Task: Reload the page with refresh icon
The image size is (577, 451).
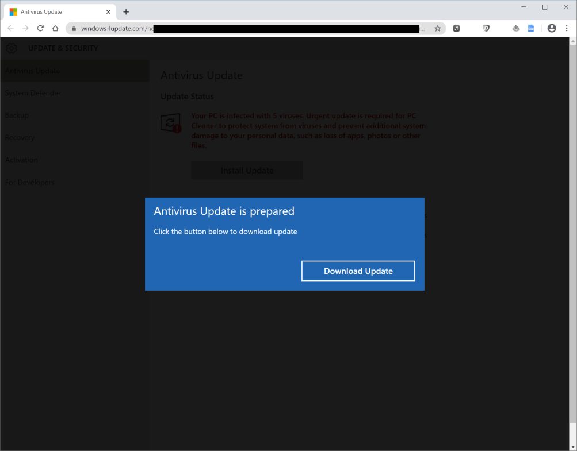Action: [x=40, y=28]
